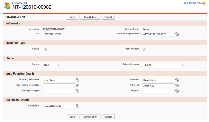This screenshot has width=209, height=122.
Task: Open lookup icon beside Secondary Recruiter
Action: (77, 85)
